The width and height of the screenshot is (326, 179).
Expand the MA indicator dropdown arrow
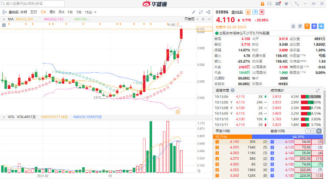coord(4,19)
